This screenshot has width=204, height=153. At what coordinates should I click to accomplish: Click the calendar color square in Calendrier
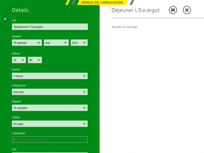coord(14,140)
